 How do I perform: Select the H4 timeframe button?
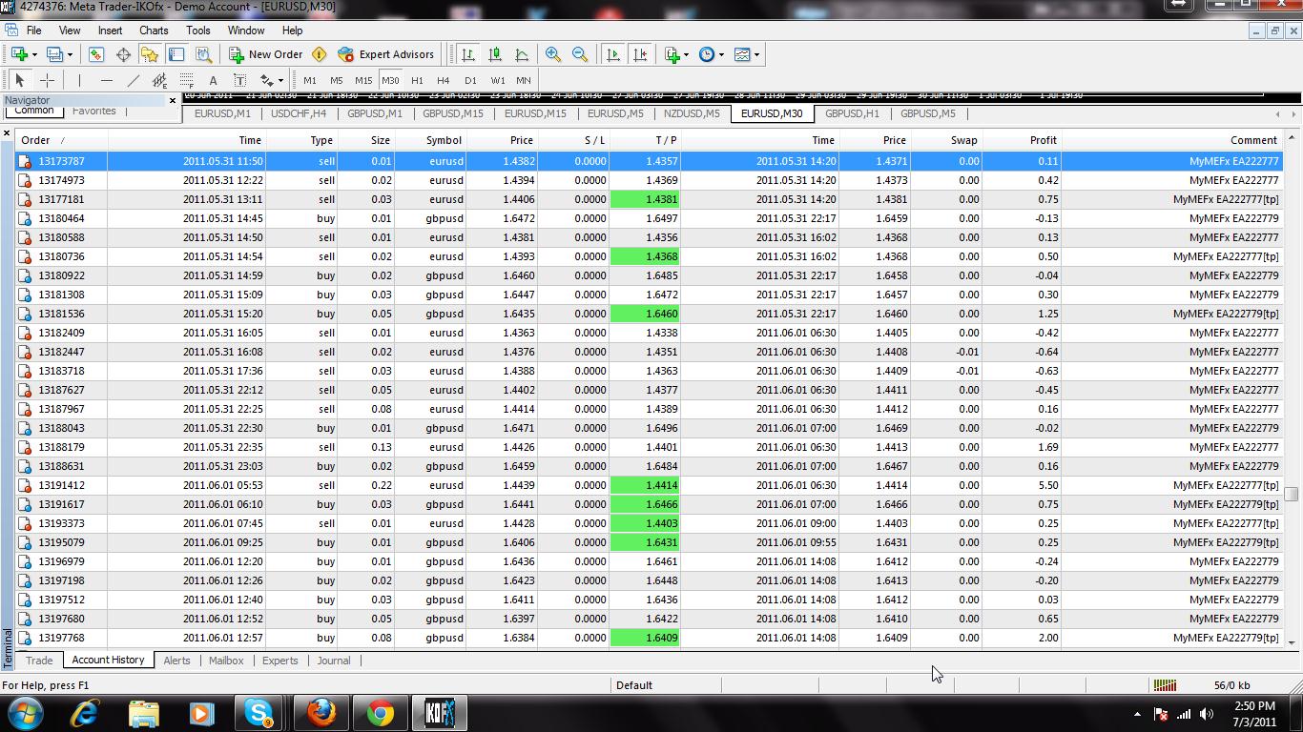point(443,80)
